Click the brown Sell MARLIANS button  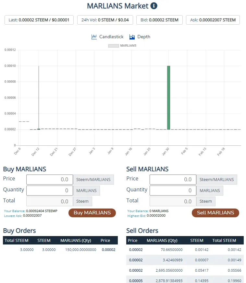pos(215,213)
